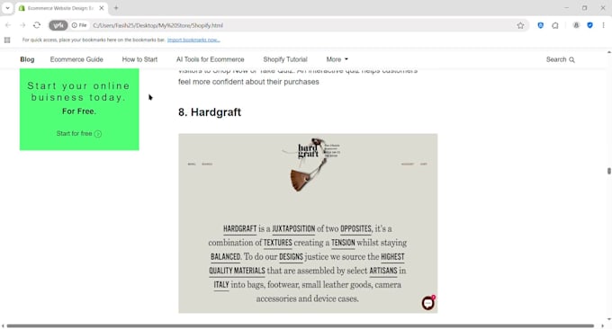This screenshot has width=612, height=329.
Task: Click the browser back arrow
Action: tap(8, 25)
